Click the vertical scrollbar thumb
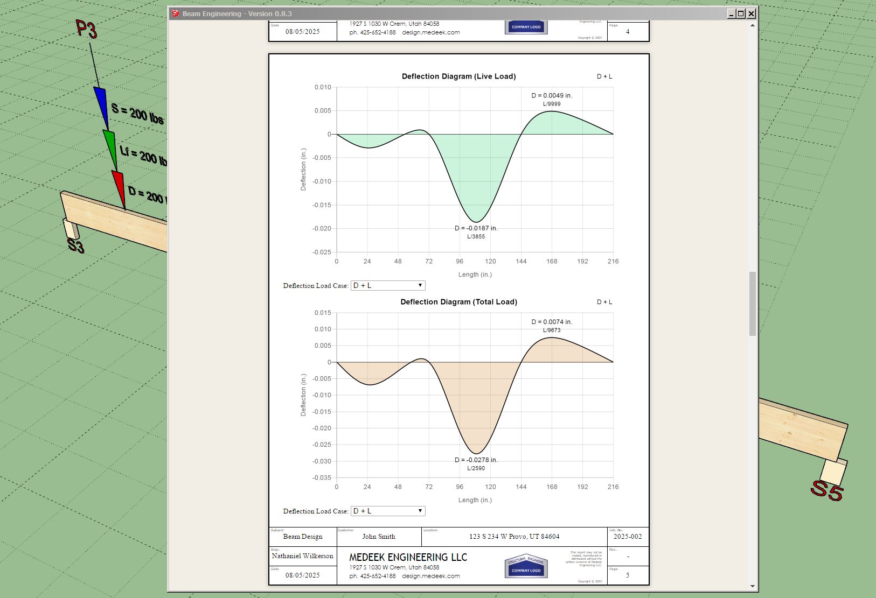The image size is (876, 598). [752, 304]
